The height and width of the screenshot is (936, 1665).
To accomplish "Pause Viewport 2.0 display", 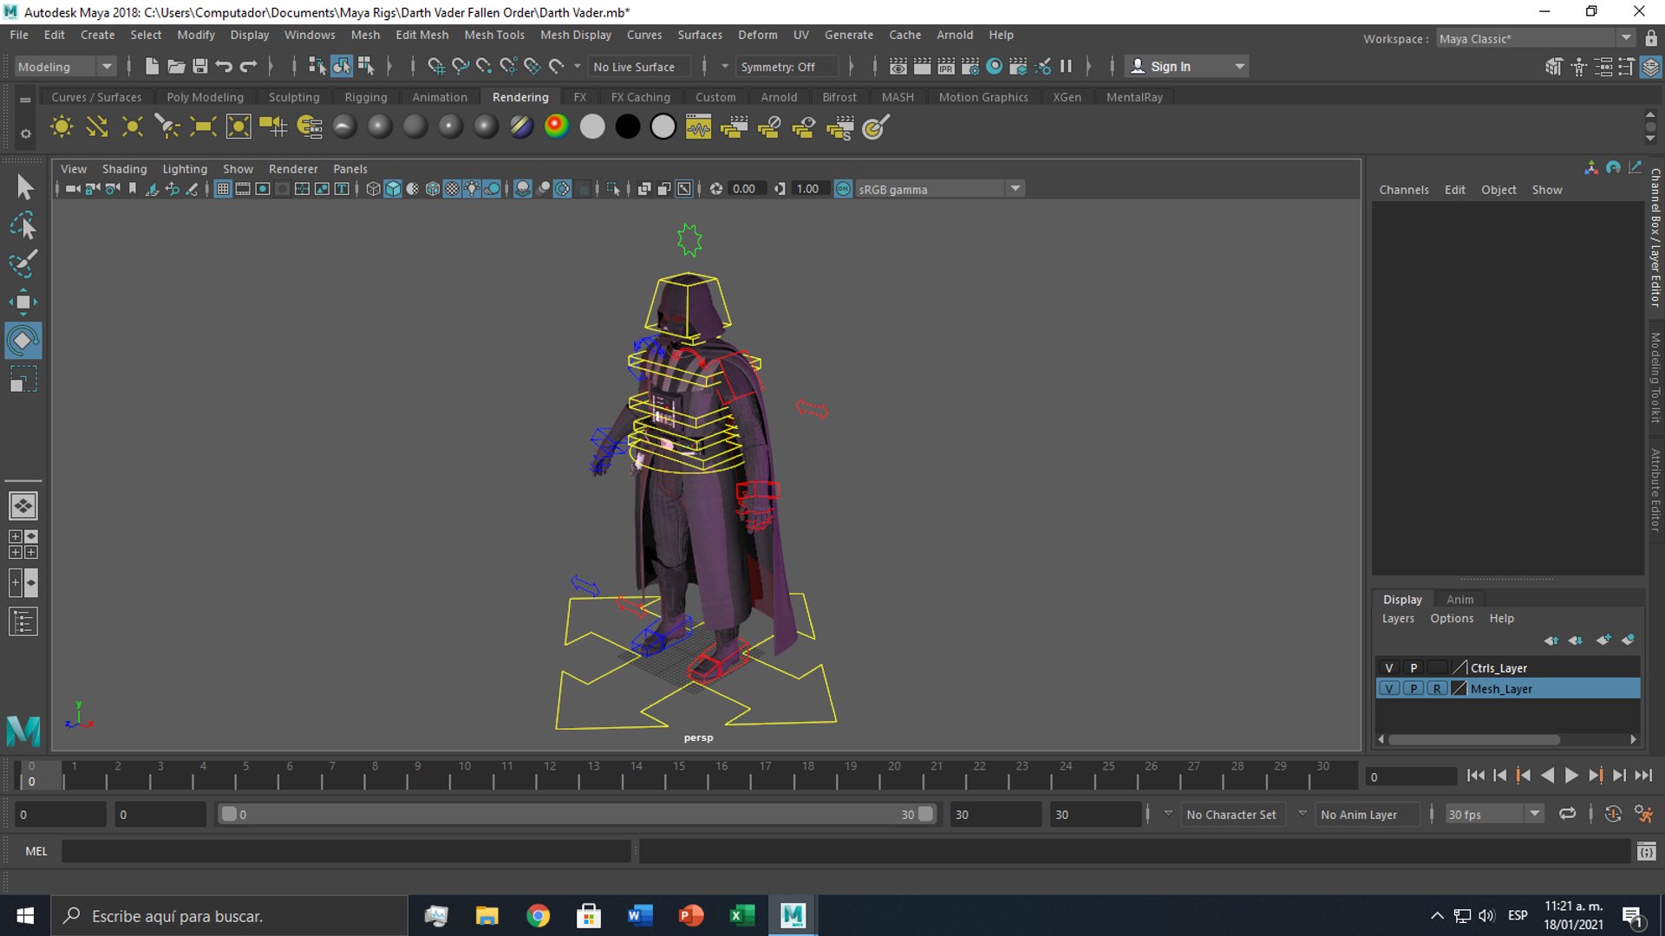I will click(x=1066, y=67).
